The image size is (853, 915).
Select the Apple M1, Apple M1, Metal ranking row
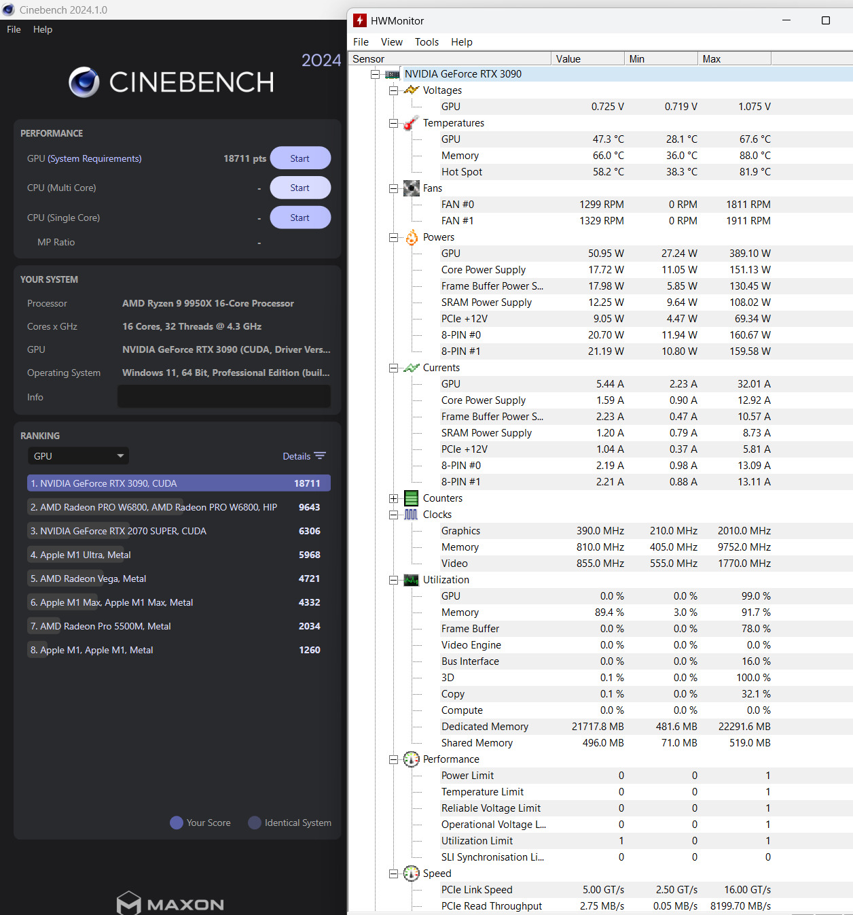point(179,650)
